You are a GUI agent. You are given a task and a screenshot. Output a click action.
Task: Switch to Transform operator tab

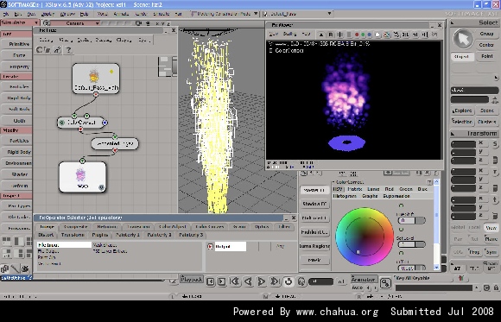pyautogui.click(x=73, y=235)
